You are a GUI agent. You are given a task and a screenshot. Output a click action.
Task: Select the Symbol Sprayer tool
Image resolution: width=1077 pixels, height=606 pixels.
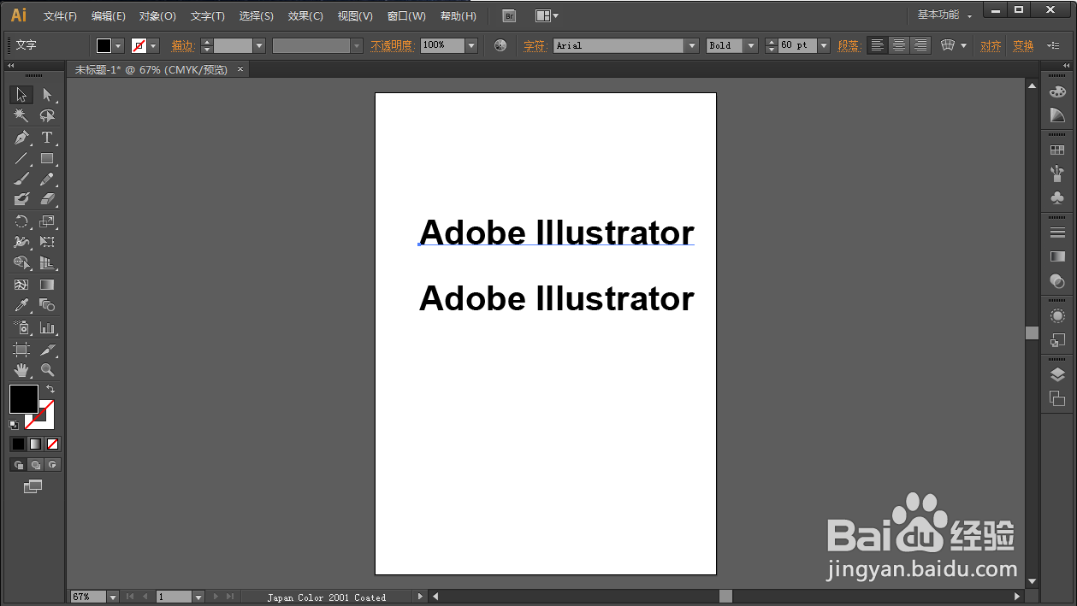pyautogui.click(x=21, y=327)
